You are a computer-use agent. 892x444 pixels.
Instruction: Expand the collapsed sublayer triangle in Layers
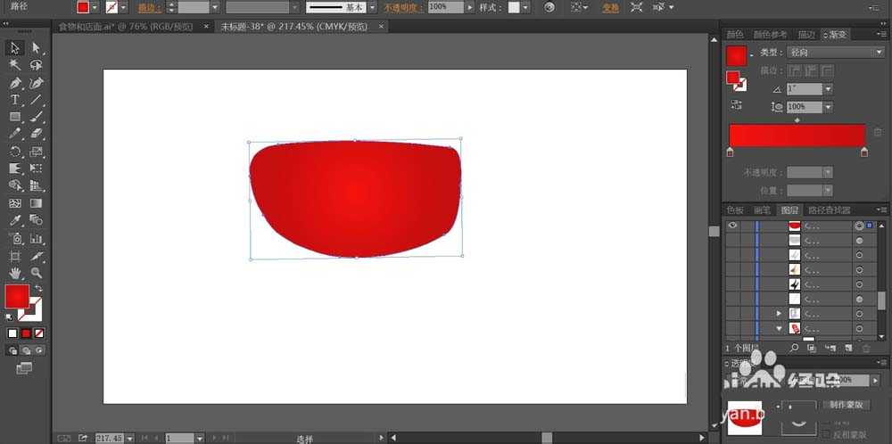779,314
